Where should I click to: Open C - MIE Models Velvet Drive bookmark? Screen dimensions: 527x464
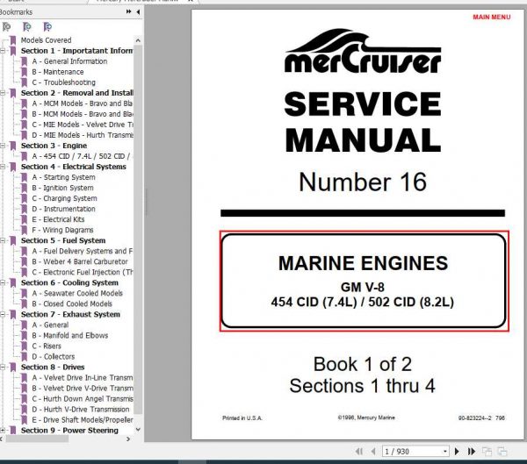click(x=83, y=125)
